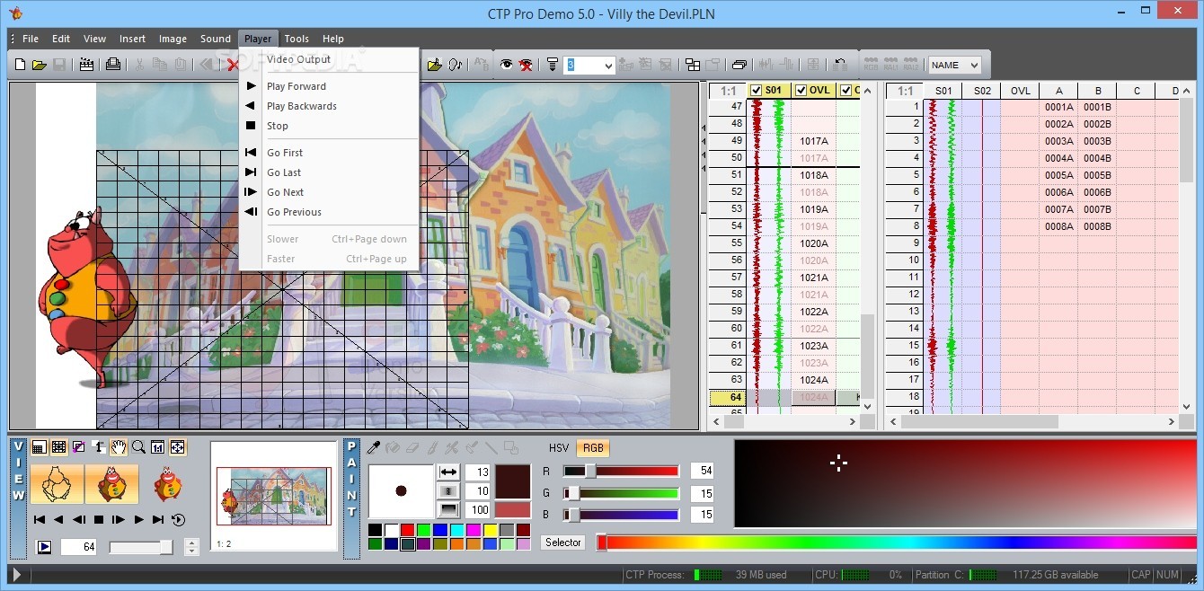Click the play backward playback button
The height and width of the screenshot is (591, 1204).
tap(58, 519)
